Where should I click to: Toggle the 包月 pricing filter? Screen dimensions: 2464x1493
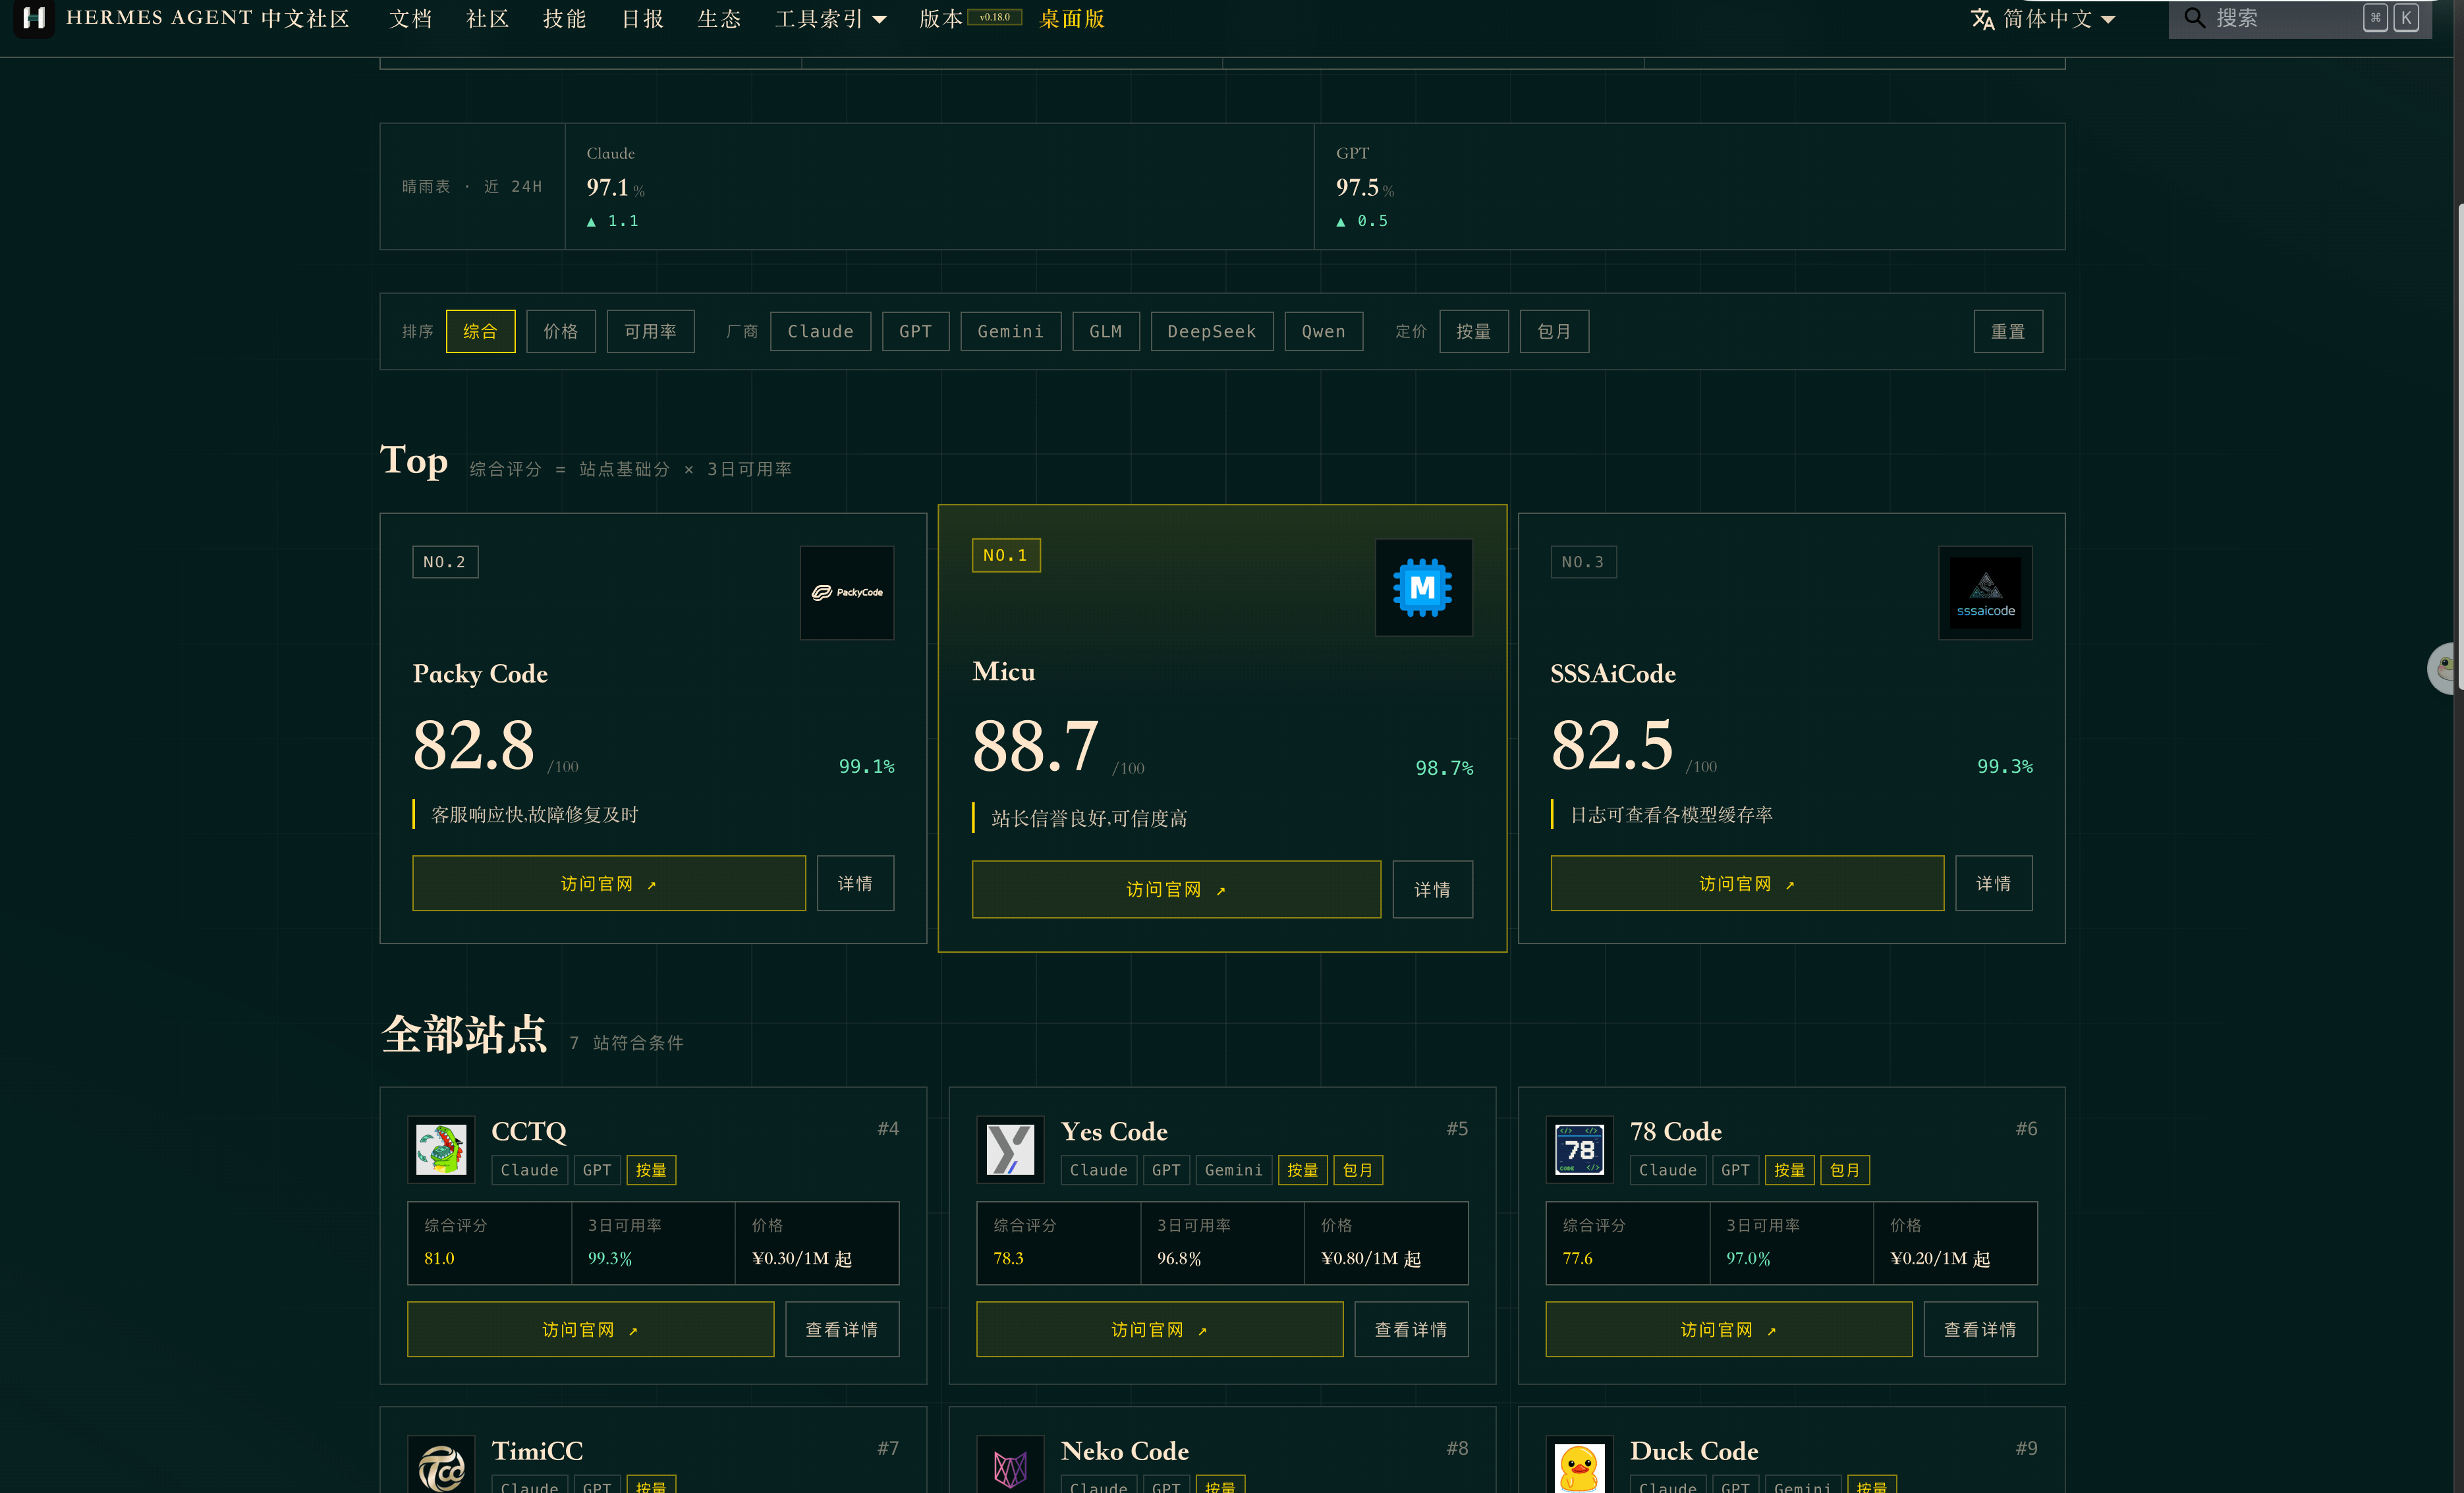coord(1554,331)
